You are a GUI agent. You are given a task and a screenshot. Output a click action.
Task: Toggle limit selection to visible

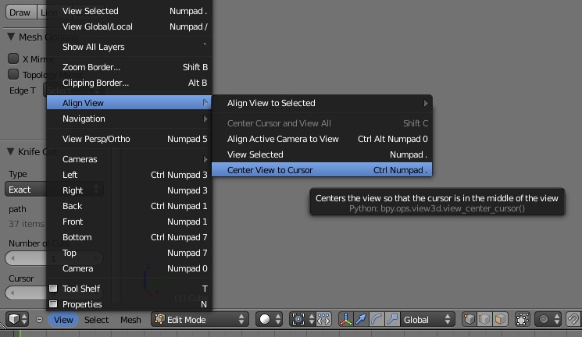pyautogui.click(x=523, y=319)
